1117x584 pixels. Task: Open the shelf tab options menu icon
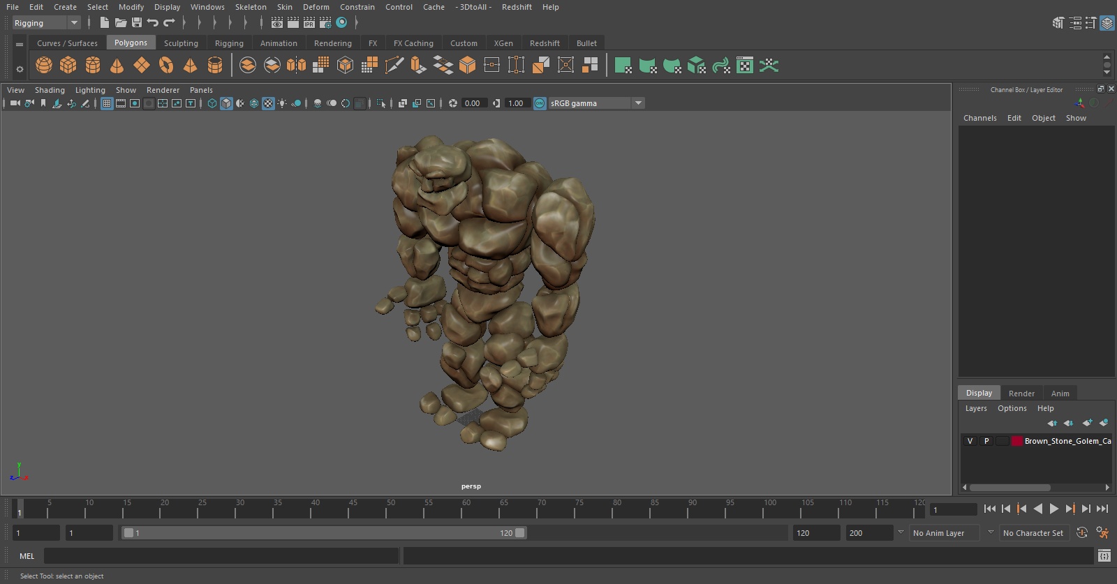tap(20, 44)
